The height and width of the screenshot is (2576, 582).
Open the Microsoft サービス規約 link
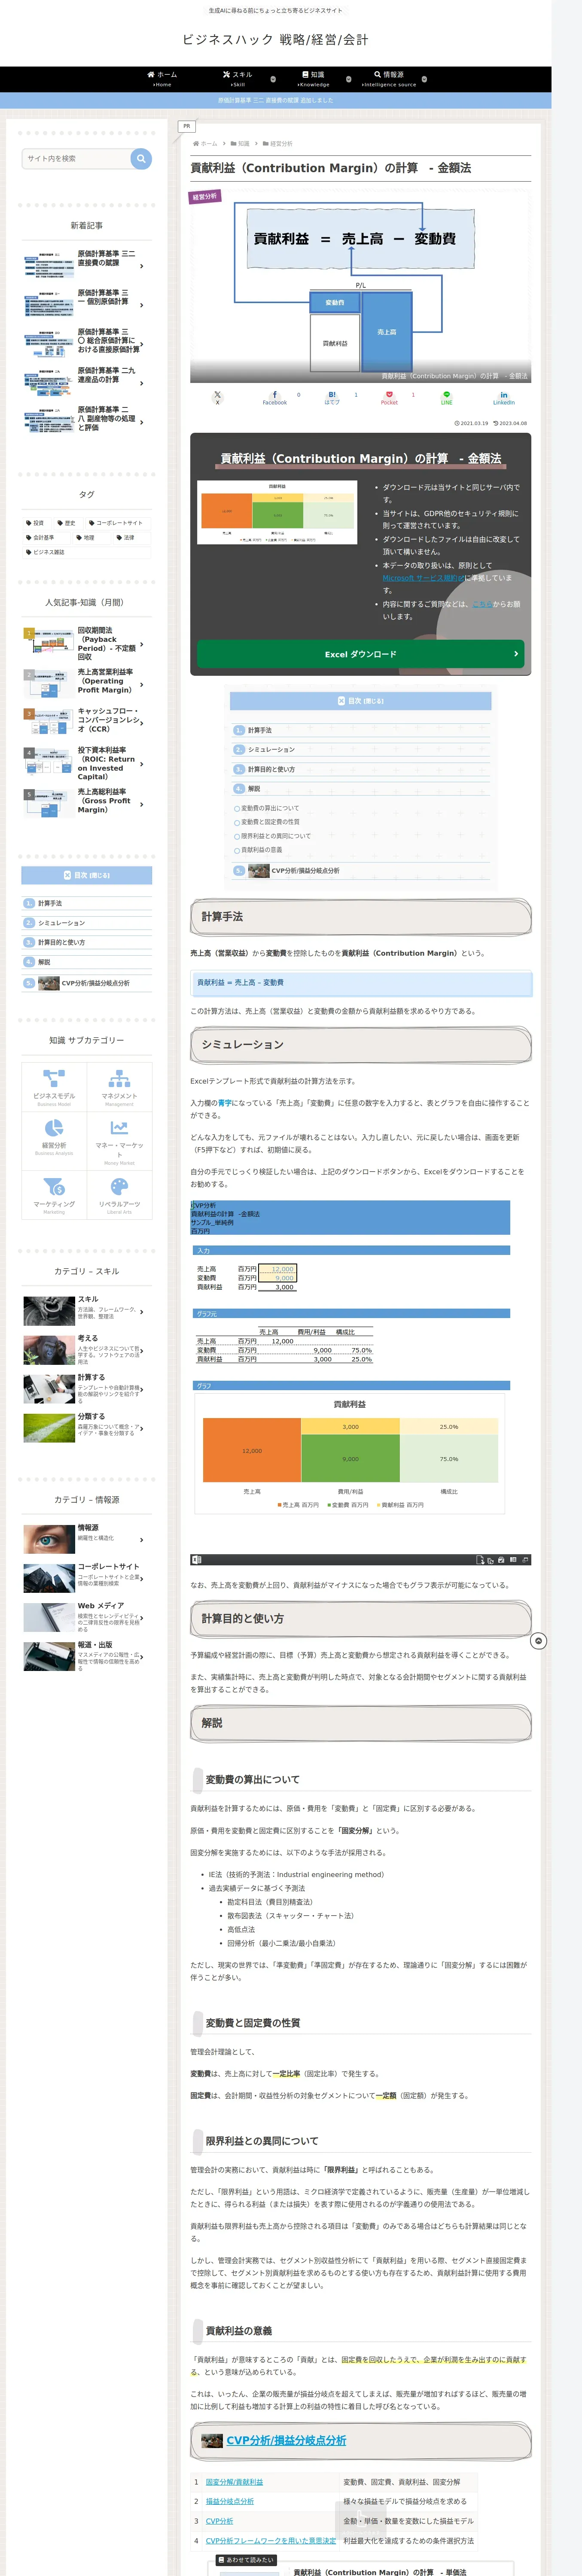pos(423,578)
